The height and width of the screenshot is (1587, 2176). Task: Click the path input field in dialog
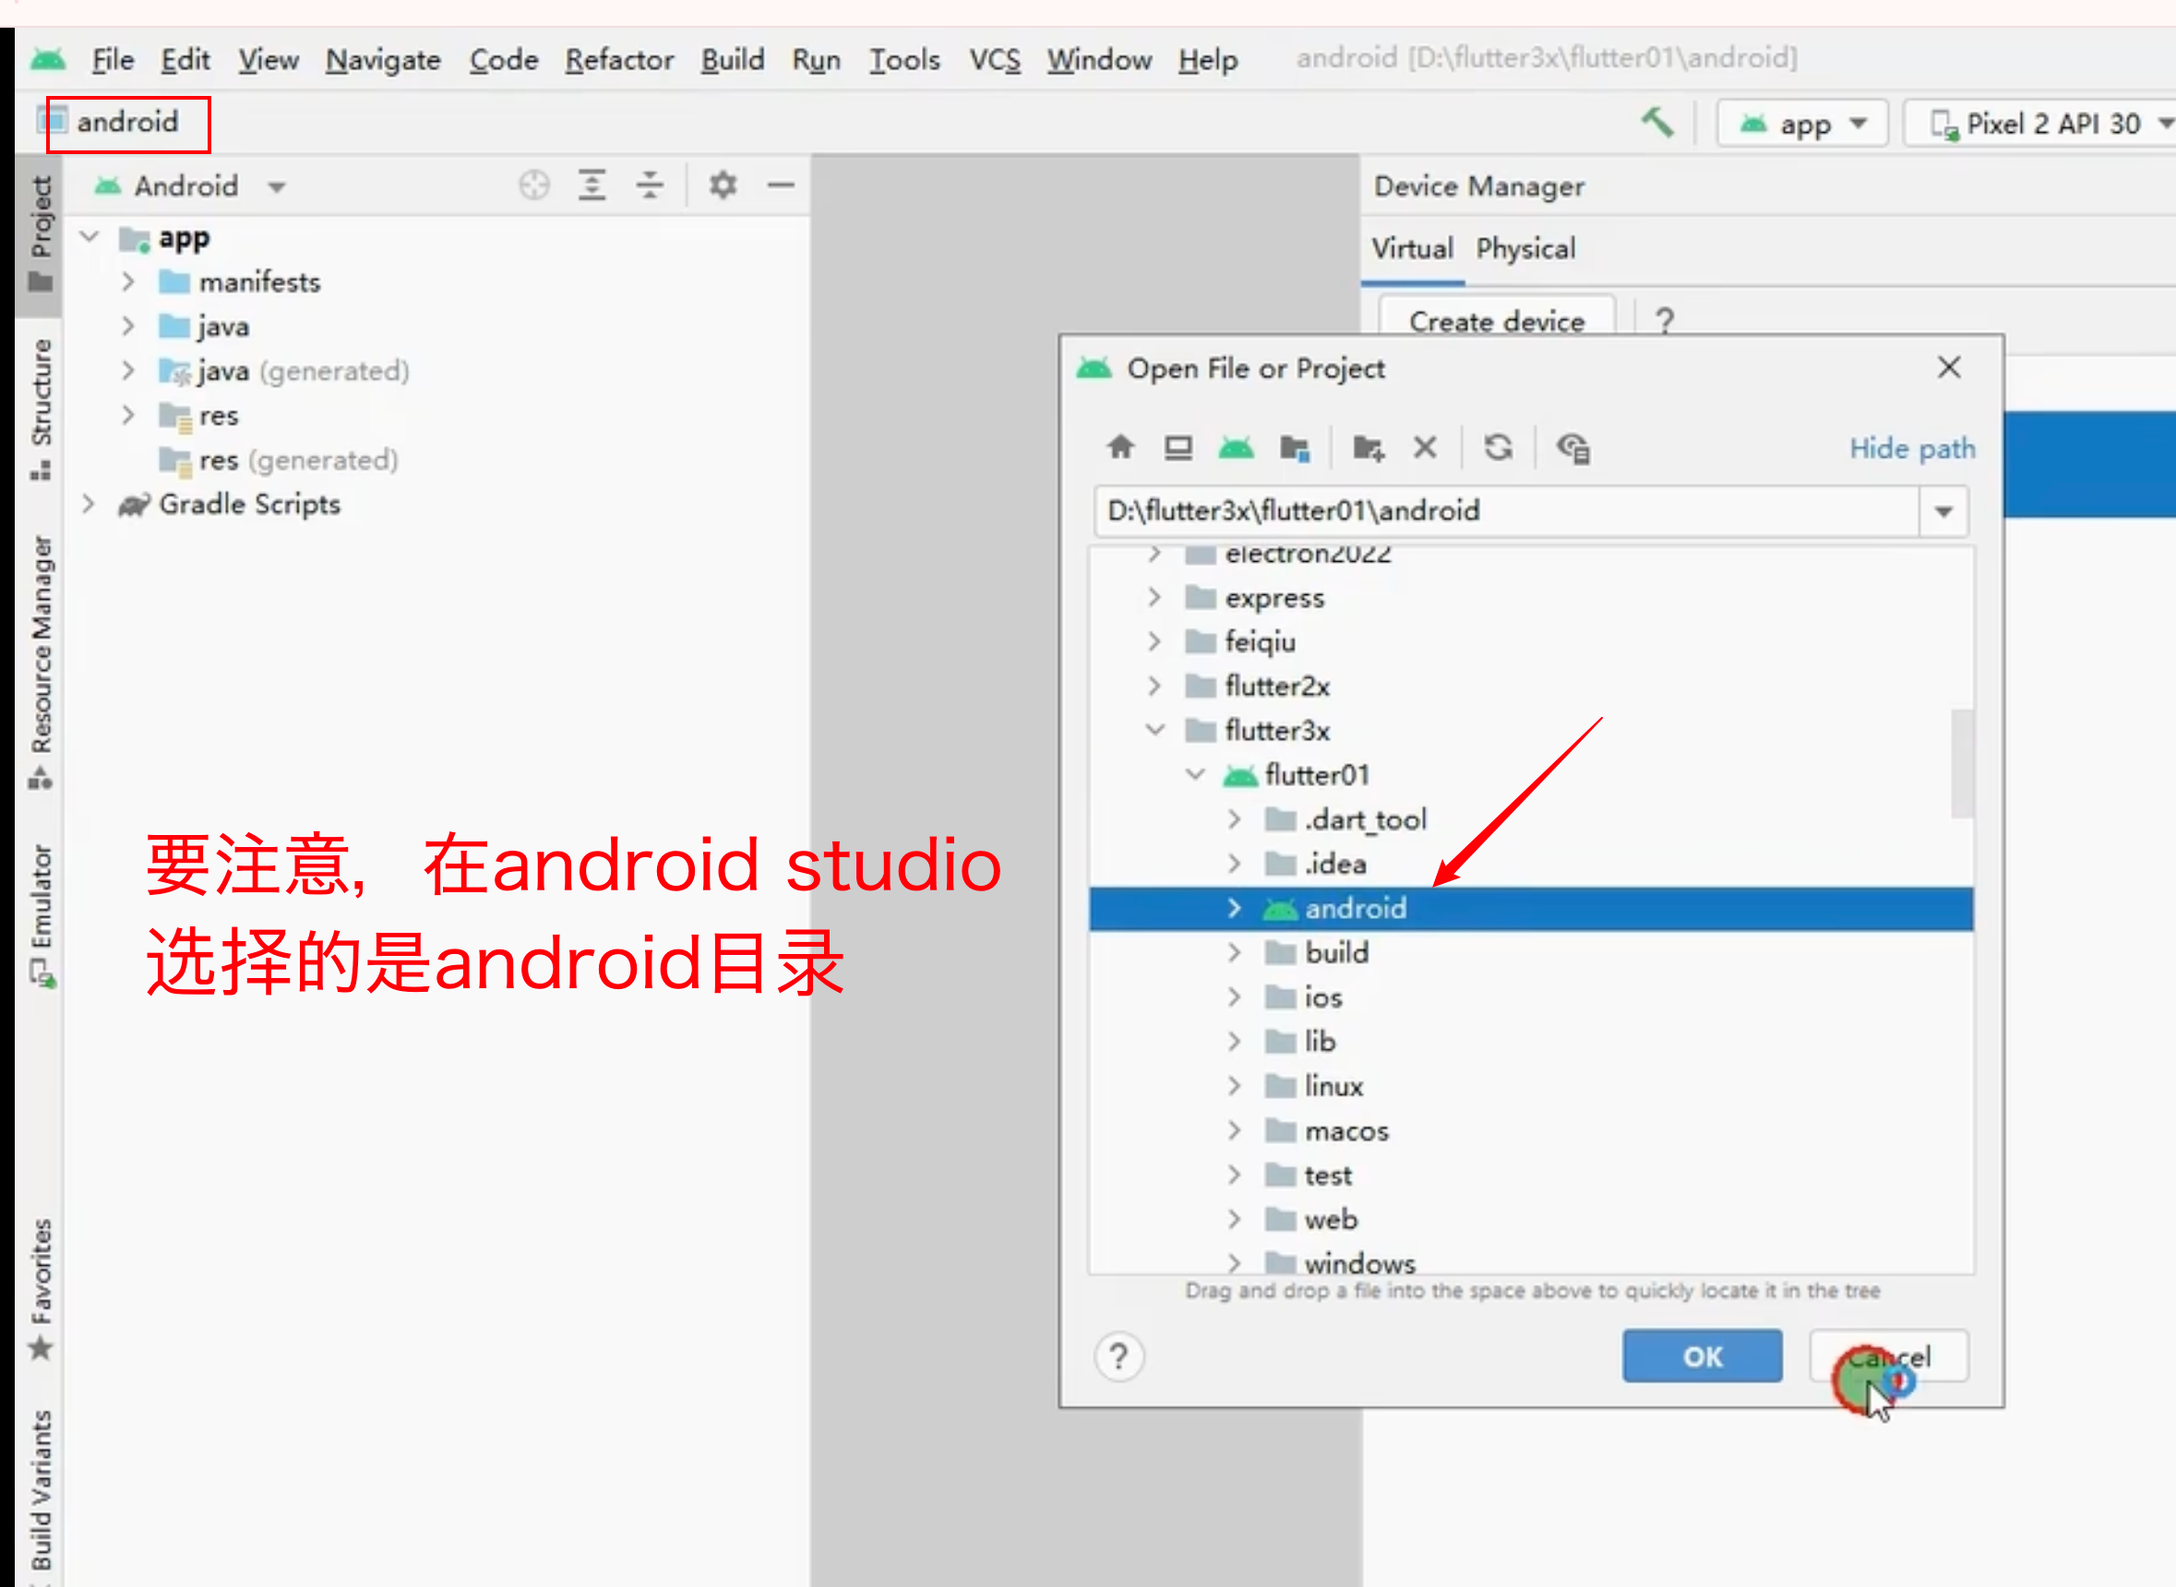1506,510
